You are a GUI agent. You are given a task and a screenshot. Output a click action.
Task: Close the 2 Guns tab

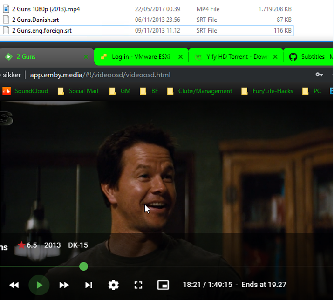pos(86,57)
